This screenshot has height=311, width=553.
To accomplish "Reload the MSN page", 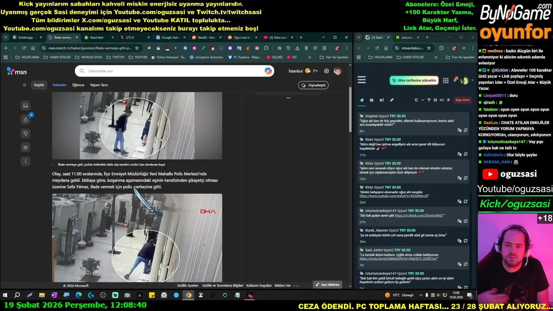I will point(24,48).
